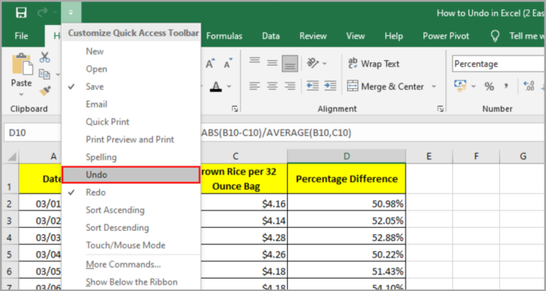Open Merge & Center dropdown arrow
The height and width of the screenshot is (291, 546).
434,87
